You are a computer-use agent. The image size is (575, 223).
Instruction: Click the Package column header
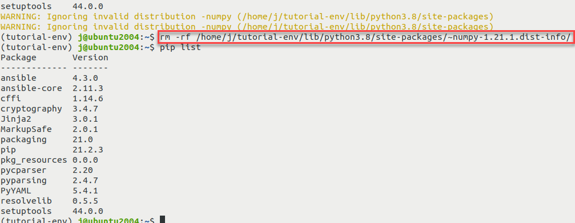[18, 58]
